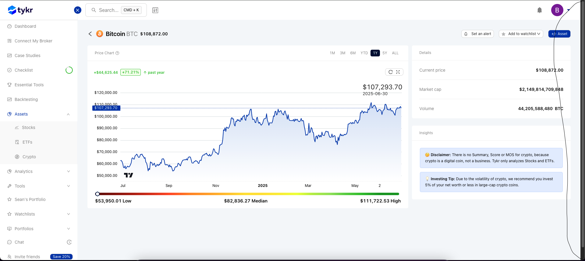Image resolution: width=585 pixels, height=261 pixels.
Task: Click the tykr logo
Action: click(20, 10)
